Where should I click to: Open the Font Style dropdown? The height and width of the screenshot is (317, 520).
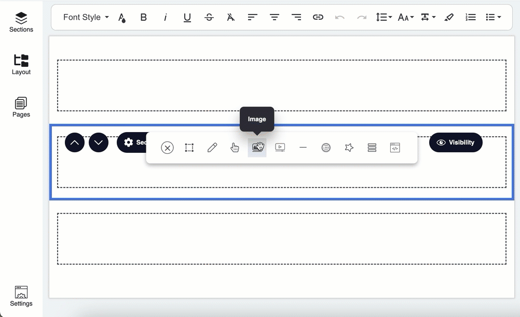[x=85, y=17]
